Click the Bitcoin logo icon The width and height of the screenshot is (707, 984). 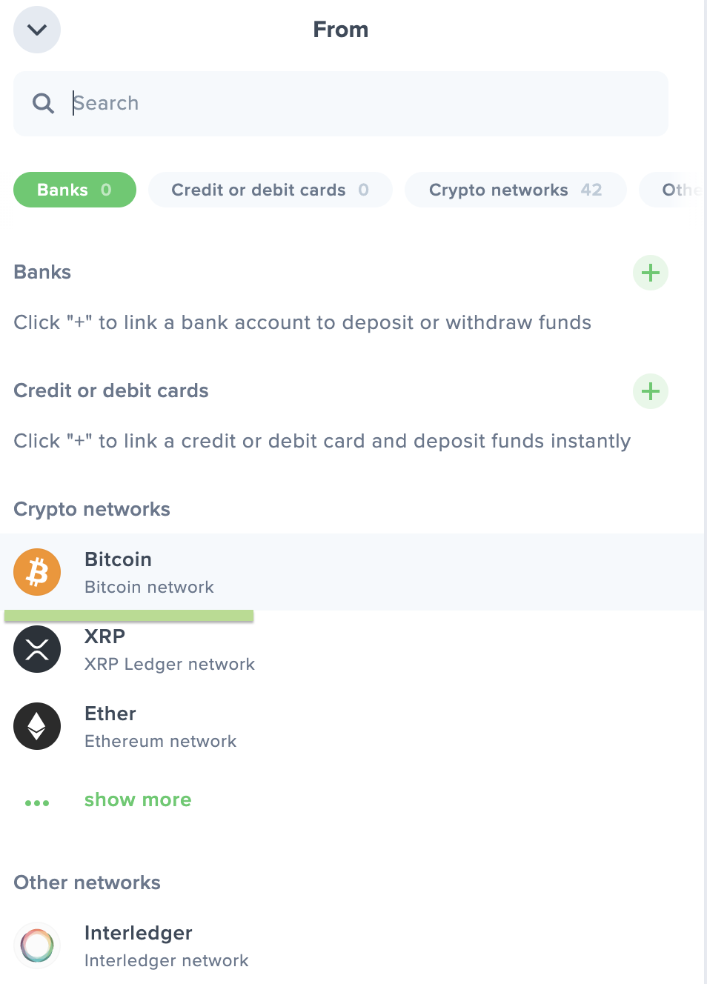[37, 572]
